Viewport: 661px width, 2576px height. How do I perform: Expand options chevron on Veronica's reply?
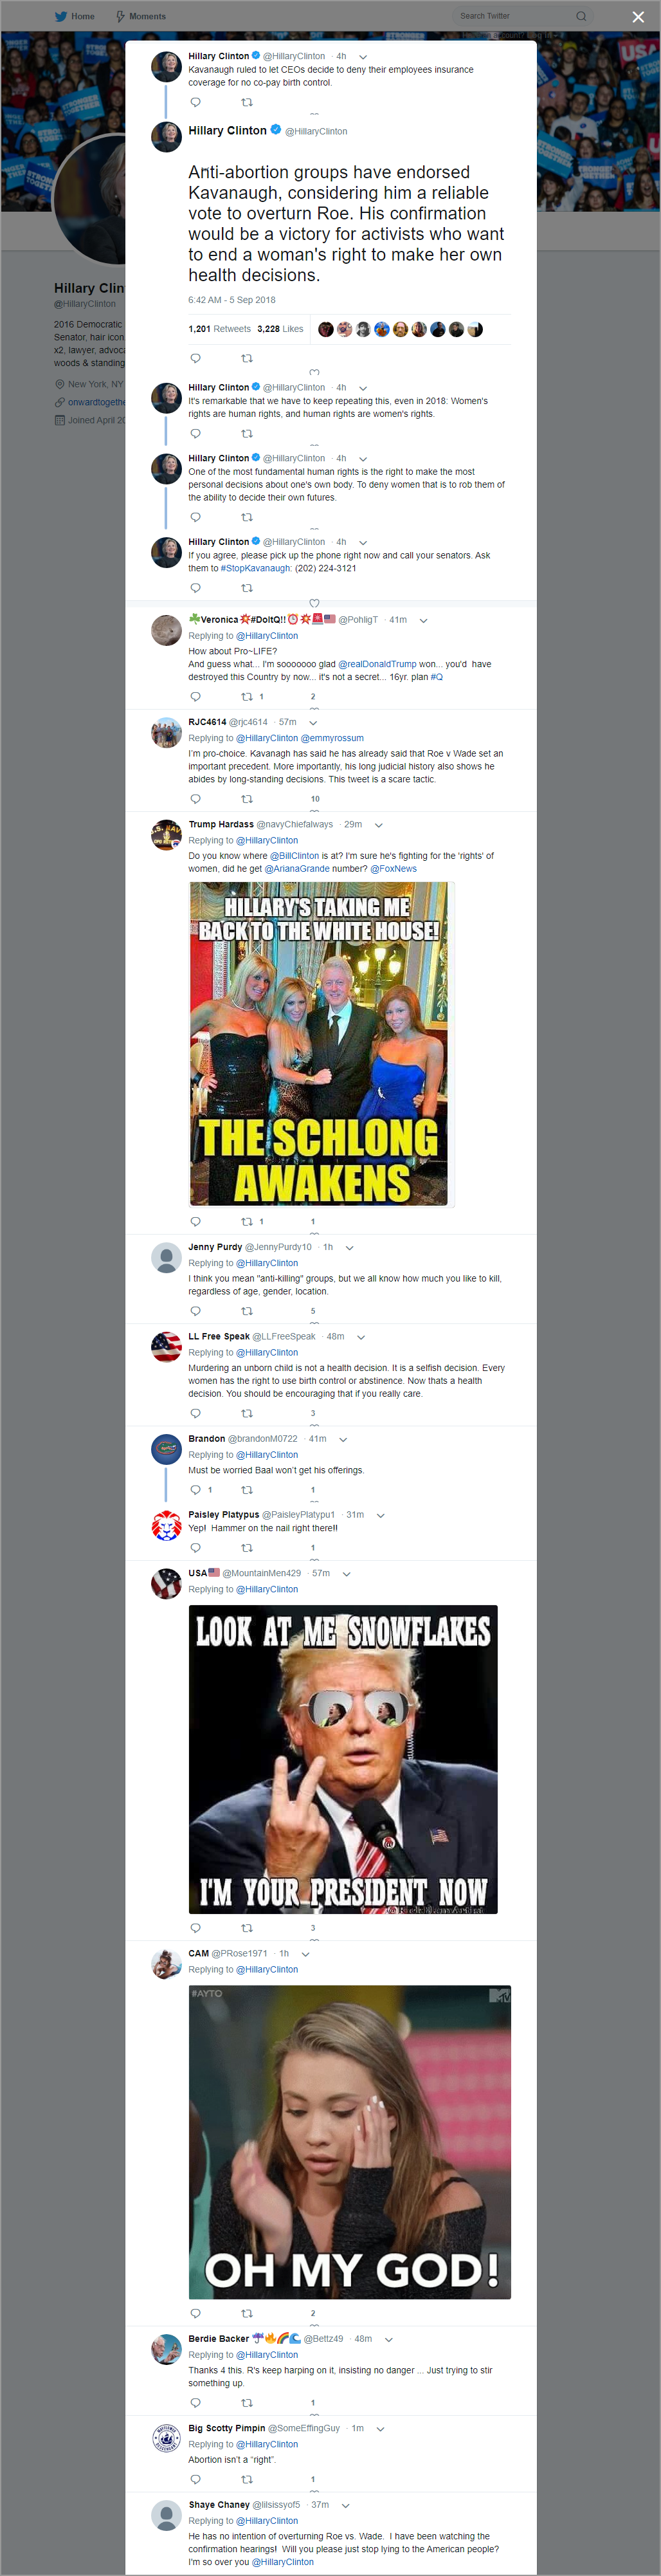(x=423, y=621)
